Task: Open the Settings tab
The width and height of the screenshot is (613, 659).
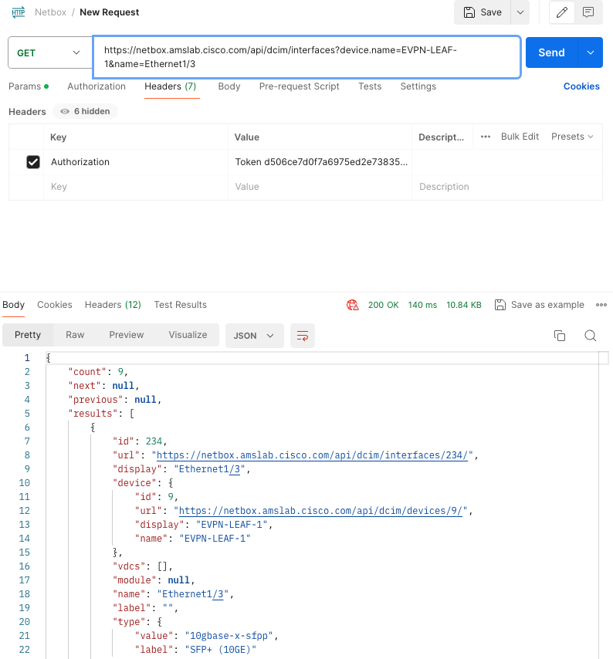Action: click(x=418, y=86)
